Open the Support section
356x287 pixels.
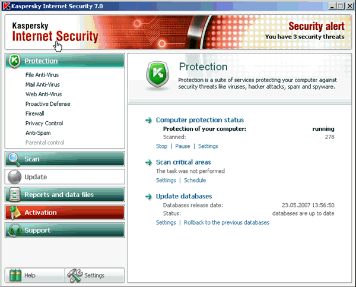pyautogui.click(x=65, y=230)
